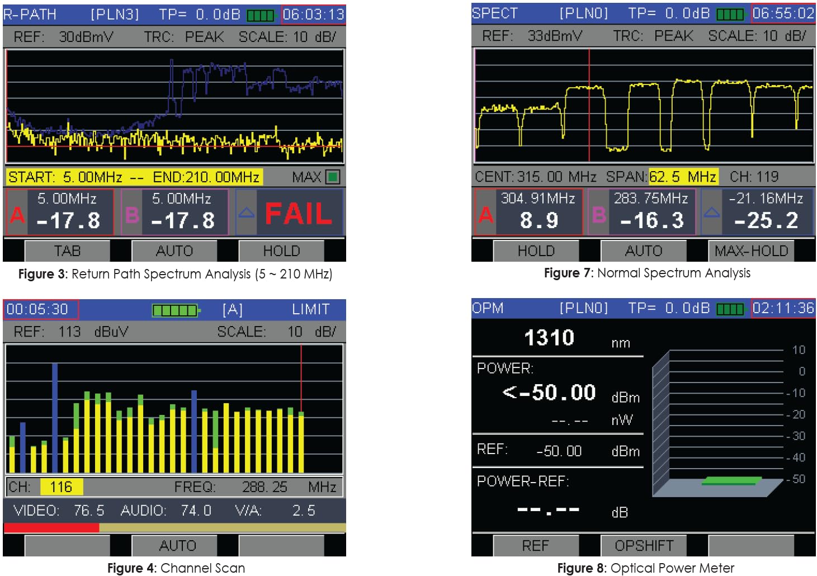This screenshot has height=576, width=817.
Task: Click the red FAIL result
Action: coord(299,214)
